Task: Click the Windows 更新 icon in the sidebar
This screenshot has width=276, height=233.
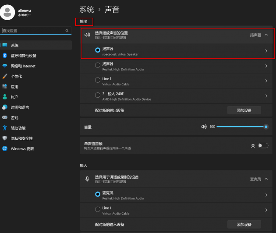Action: 5,148
